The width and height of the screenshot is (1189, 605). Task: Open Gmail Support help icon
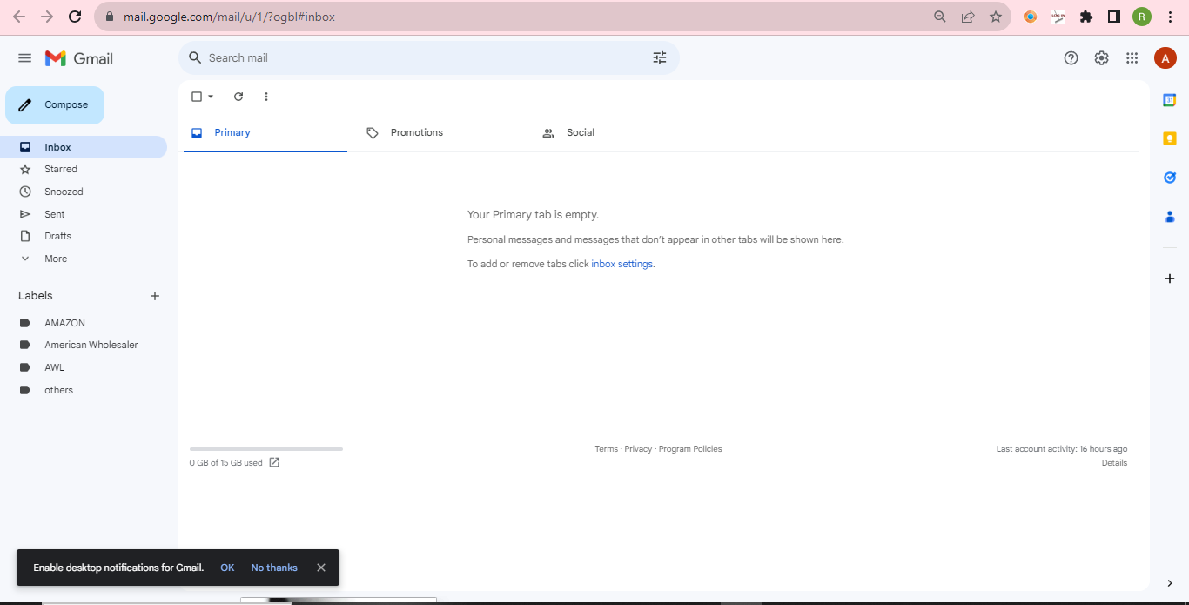1071,58
